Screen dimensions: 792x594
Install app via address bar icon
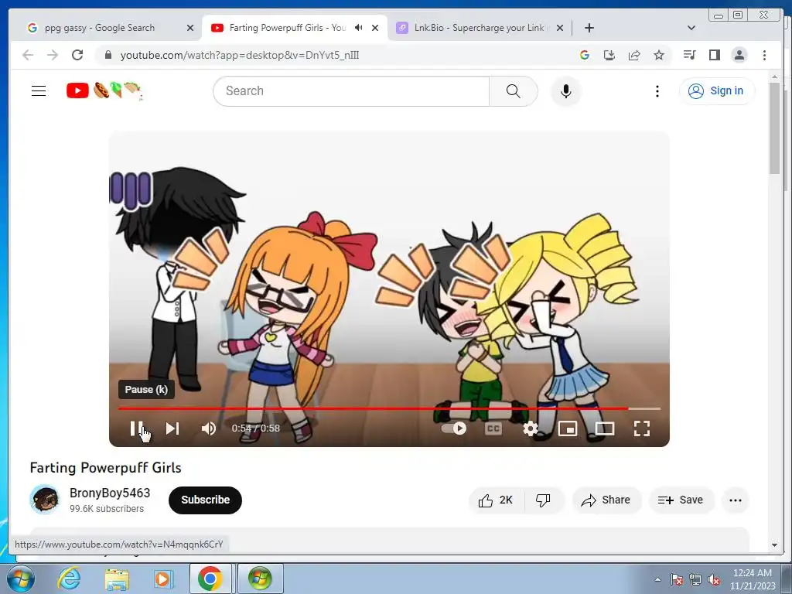[x=609, y=55]
